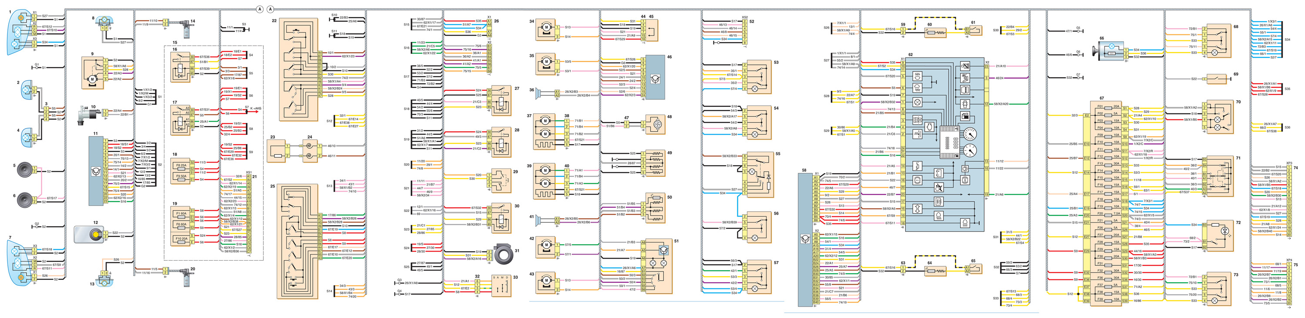Select the switch block numbered 71
1305x318 pixels.
(1221, 176)
